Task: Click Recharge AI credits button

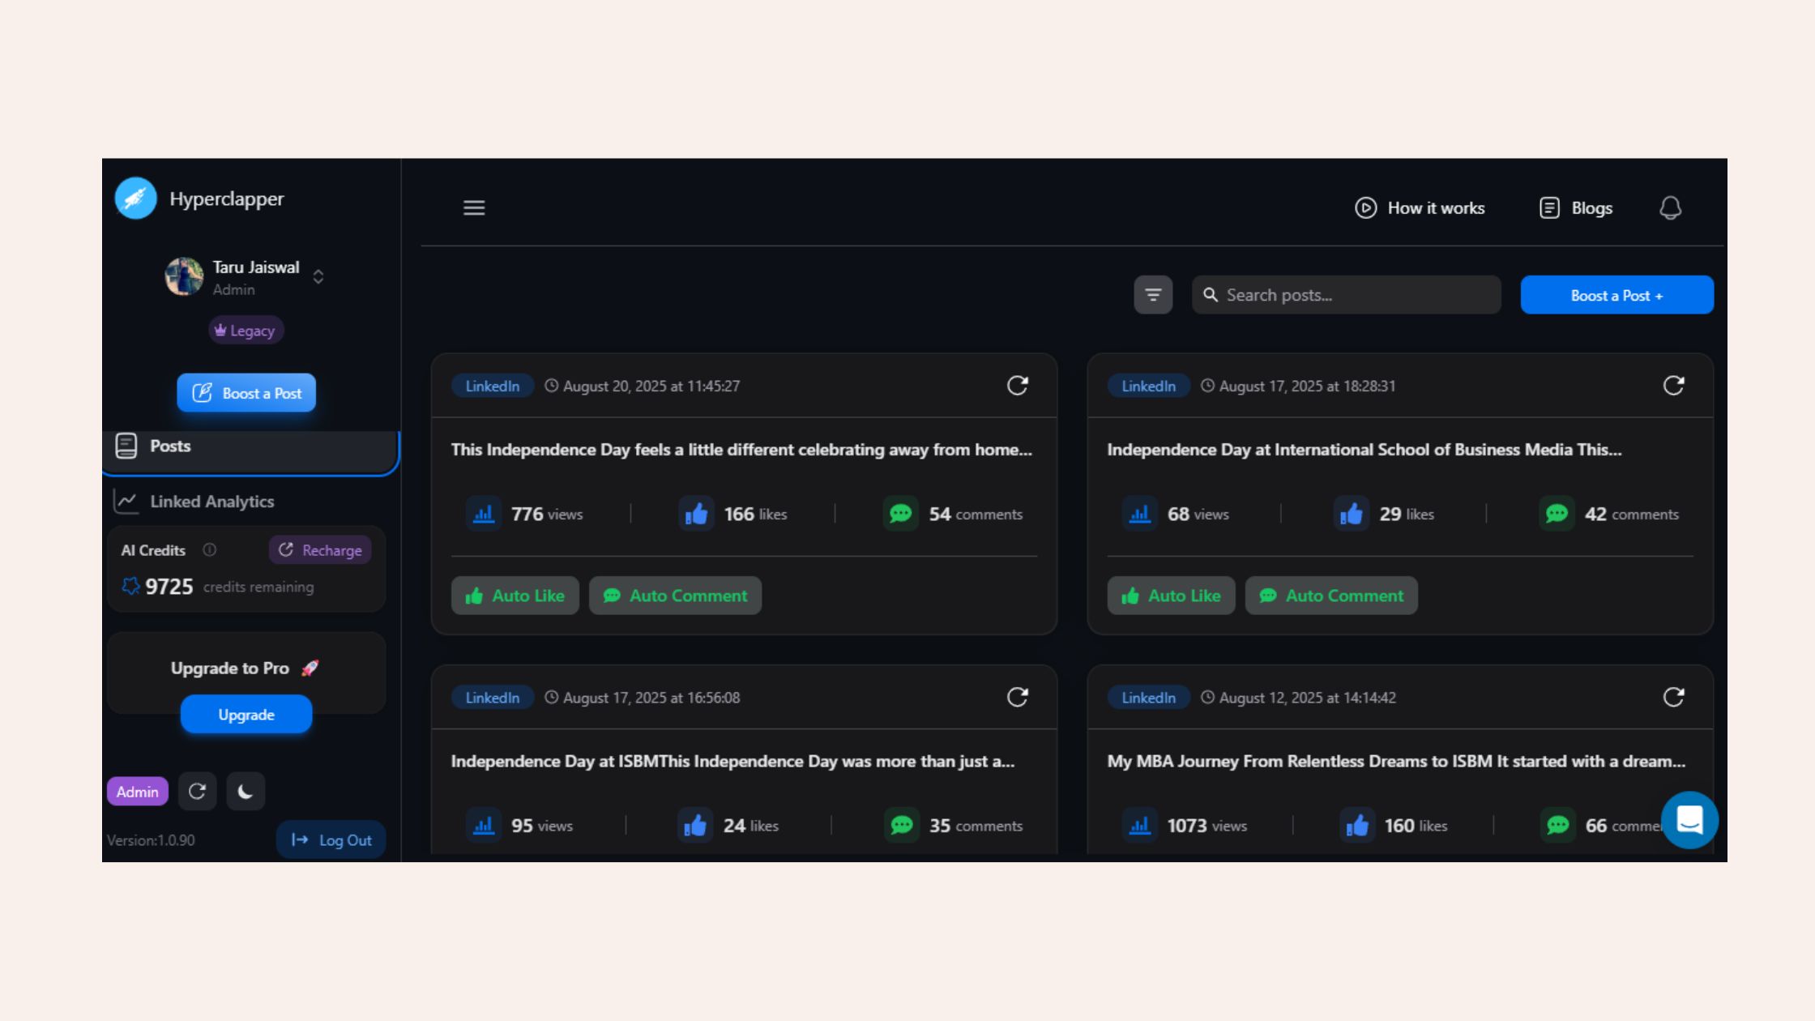Action: 321,550
